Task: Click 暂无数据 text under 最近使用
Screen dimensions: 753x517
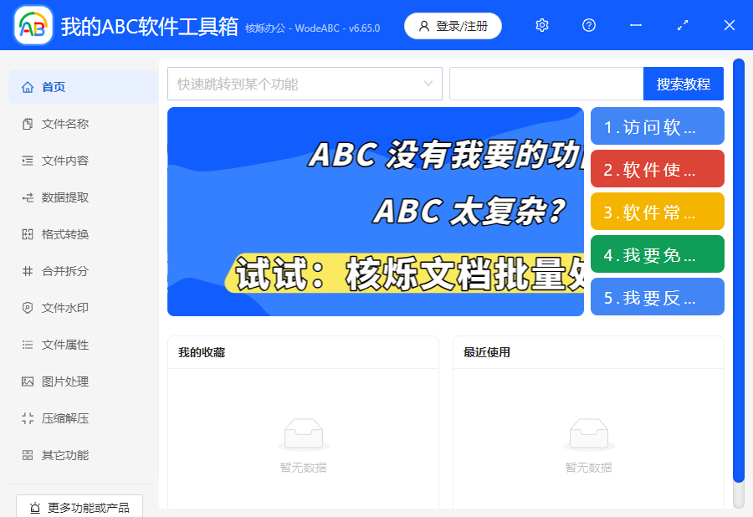Action: pos(589,468)
